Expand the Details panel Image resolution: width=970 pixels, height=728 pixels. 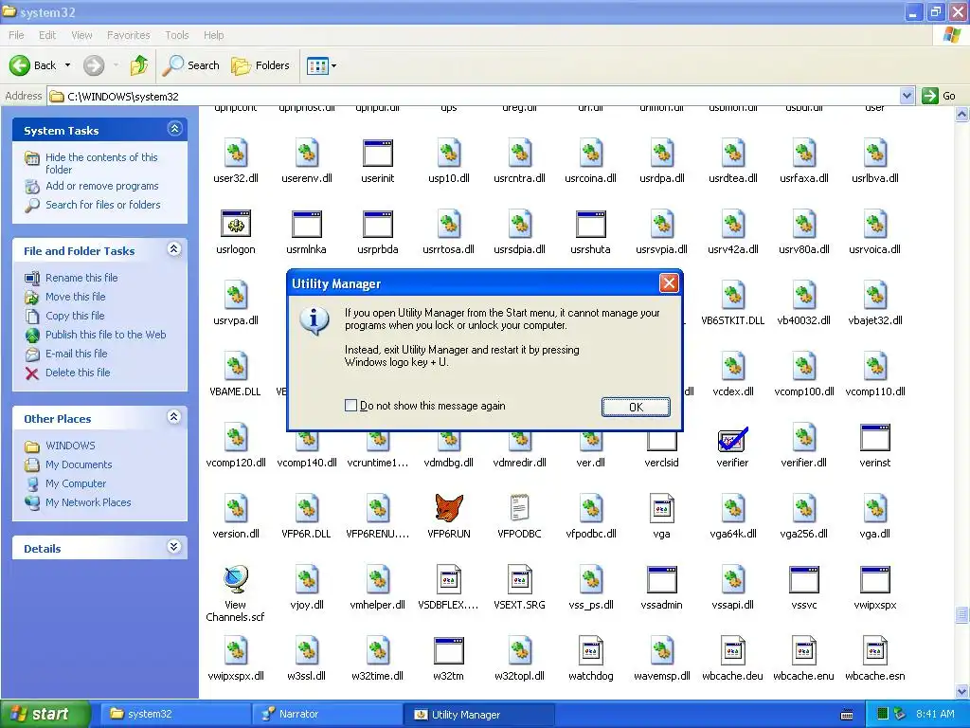tap(174, 547)
